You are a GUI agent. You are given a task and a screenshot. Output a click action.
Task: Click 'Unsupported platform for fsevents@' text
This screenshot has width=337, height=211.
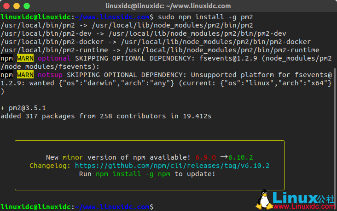point(261,75)
